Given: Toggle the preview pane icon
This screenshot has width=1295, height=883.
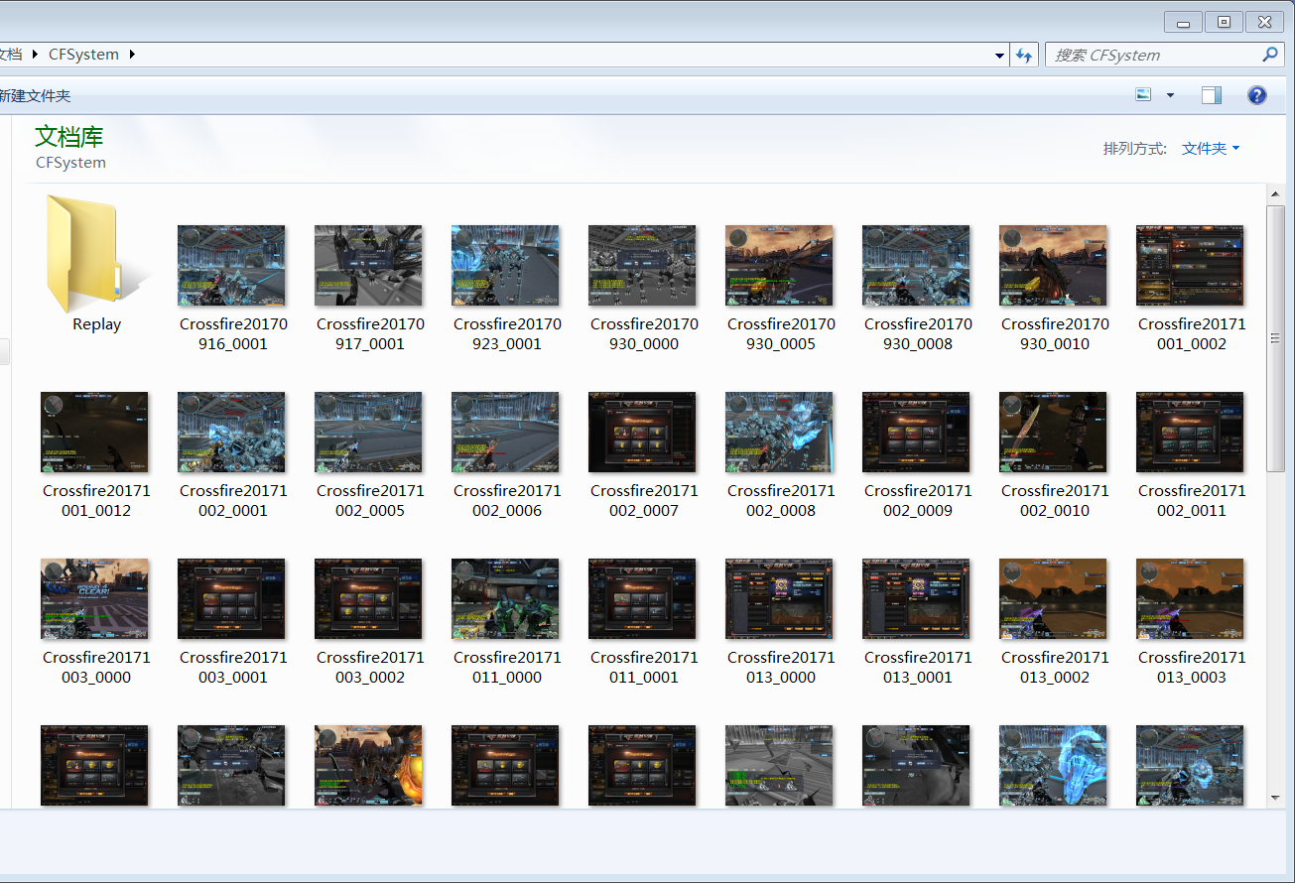Looking at the screenshot, I should [1211, 95].
